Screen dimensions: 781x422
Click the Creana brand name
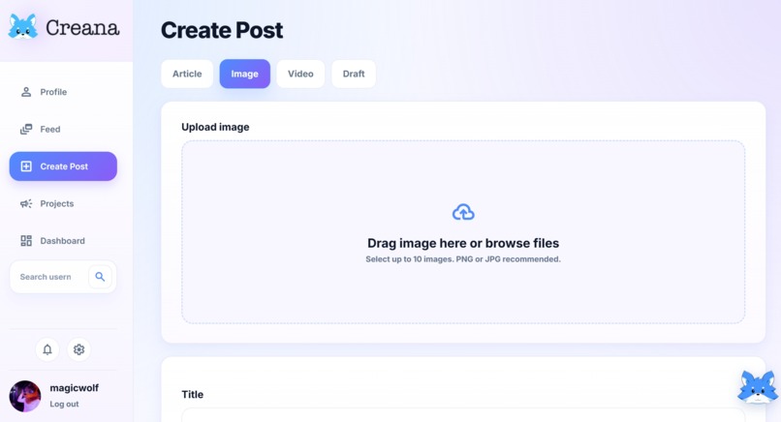[82, 28]
